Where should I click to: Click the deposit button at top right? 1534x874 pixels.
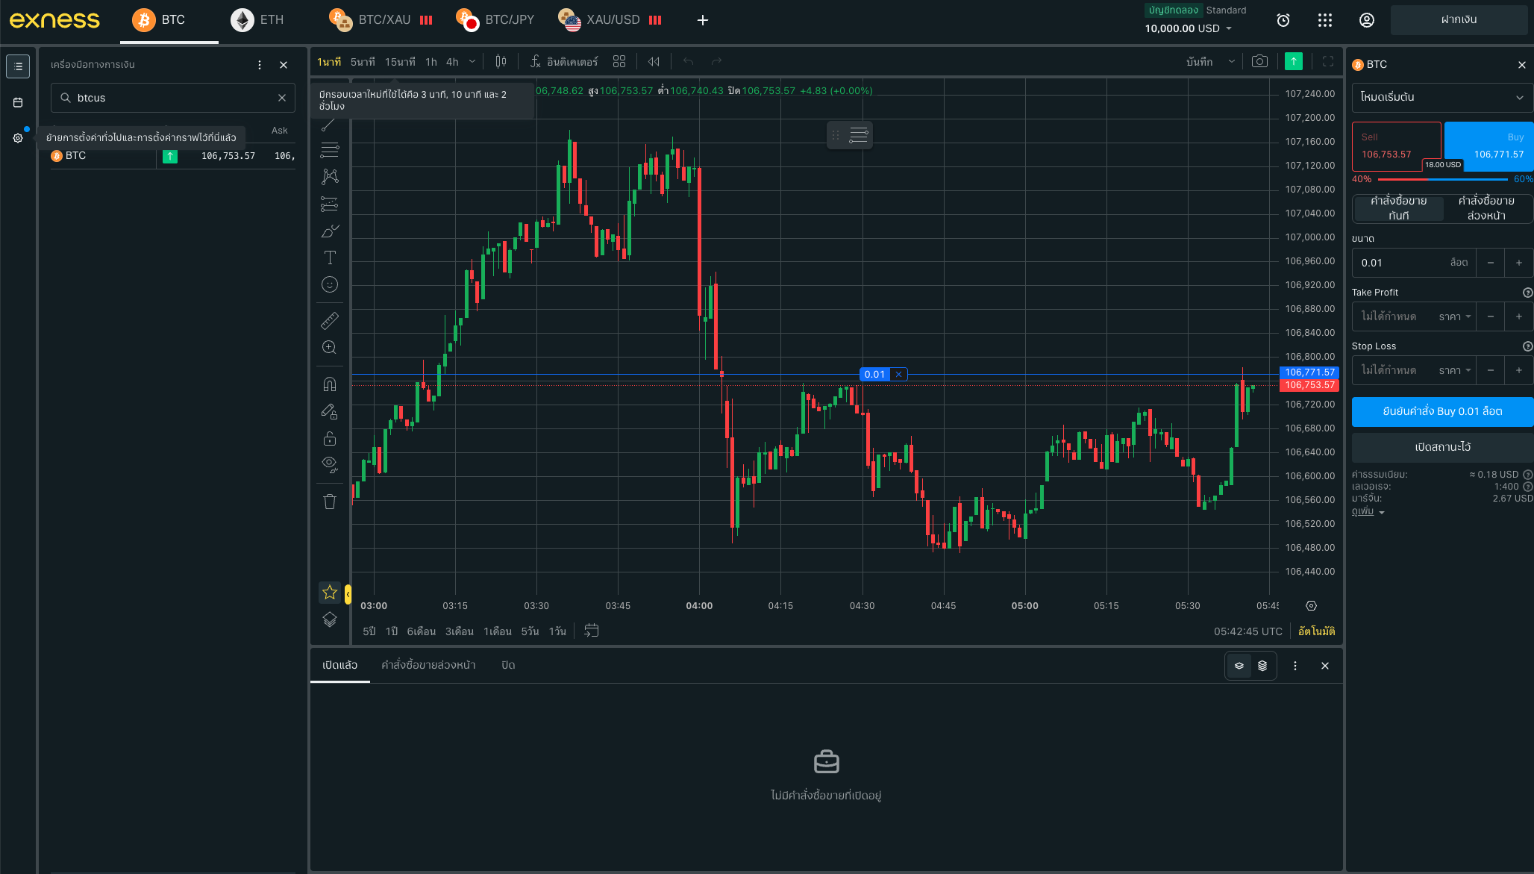pos(1458,20)
